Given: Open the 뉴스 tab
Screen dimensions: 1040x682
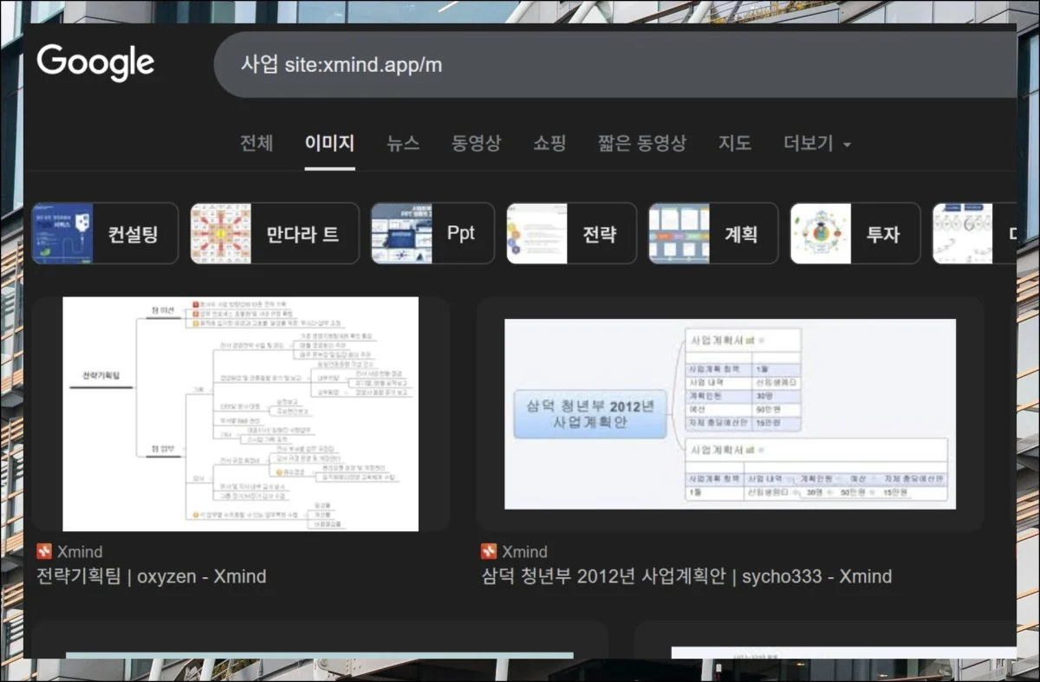Looking at the screenshot, I should click(x=403, y=143).
